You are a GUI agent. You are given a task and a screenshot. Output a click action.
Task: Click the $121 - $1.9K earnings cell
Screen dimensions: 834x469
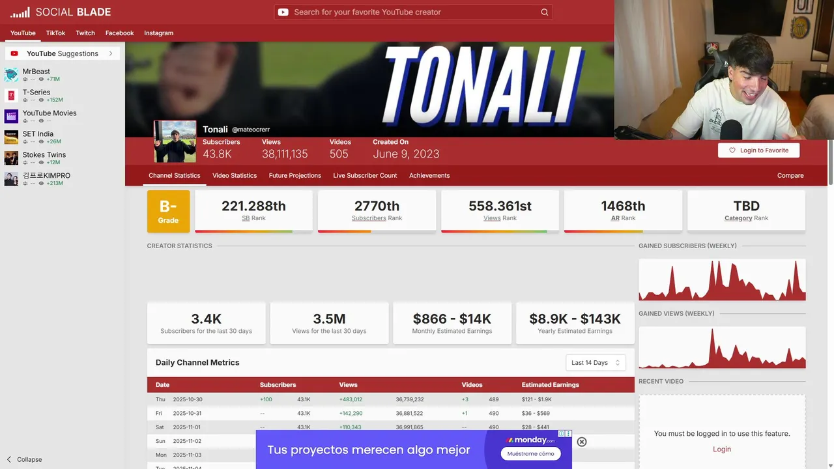tap(537, 399)
